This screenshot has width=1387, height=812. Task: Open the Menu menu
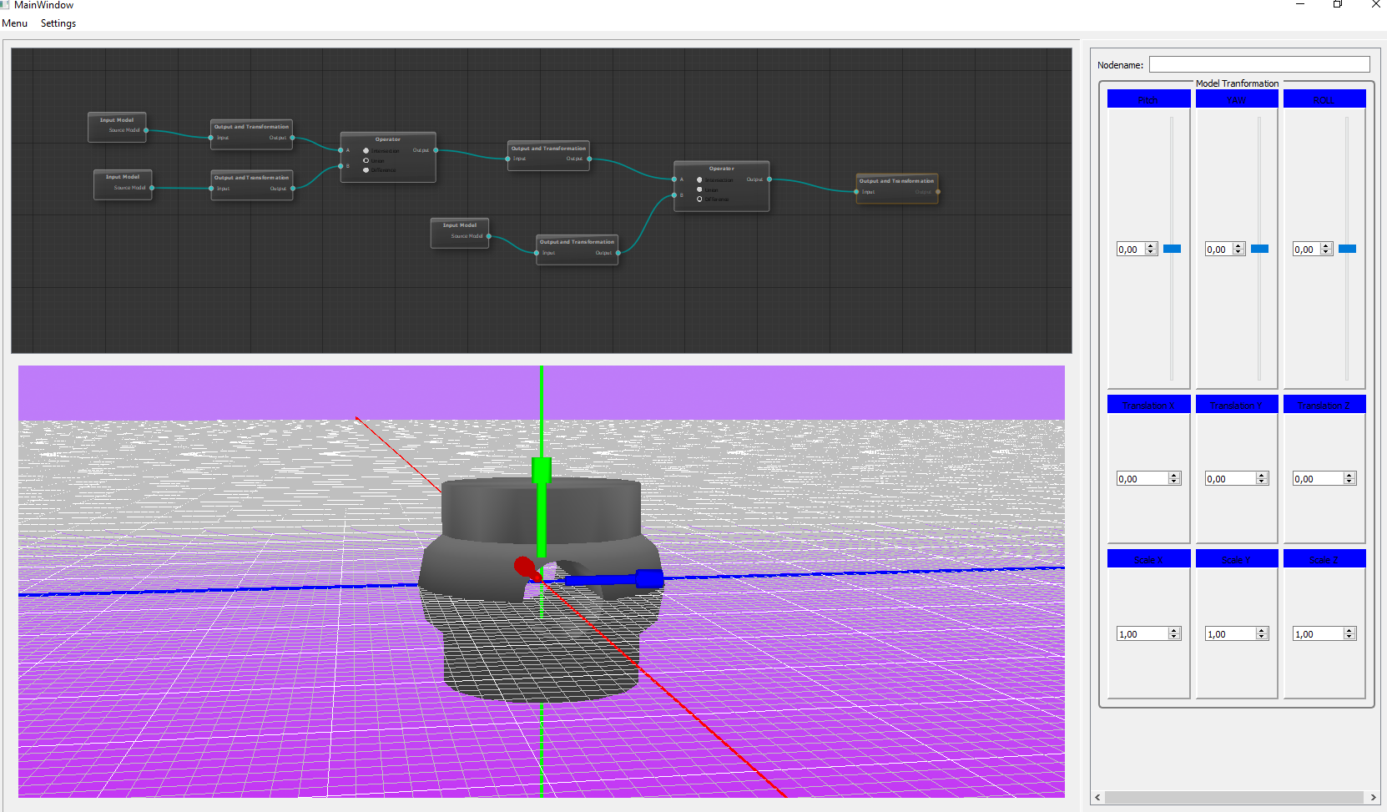pos(15,23)
